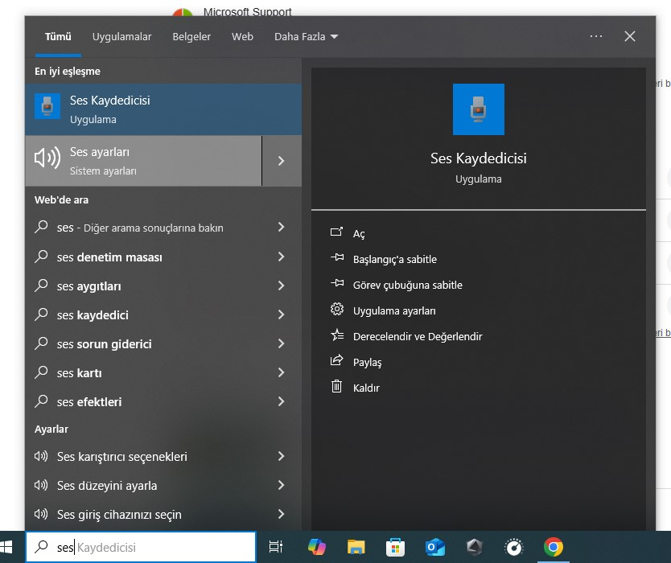Choose Paylaş to share the app

click(367, 362)
